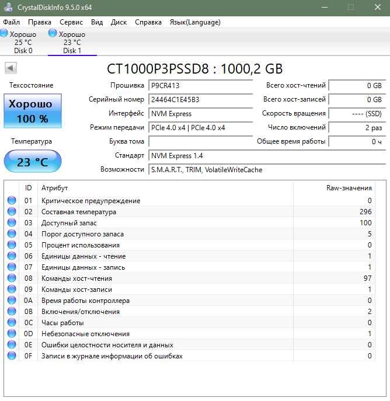Select row Время работы контроллера
Screen dimensions: 390x401
pyautogui.click(x=190, y=300)
